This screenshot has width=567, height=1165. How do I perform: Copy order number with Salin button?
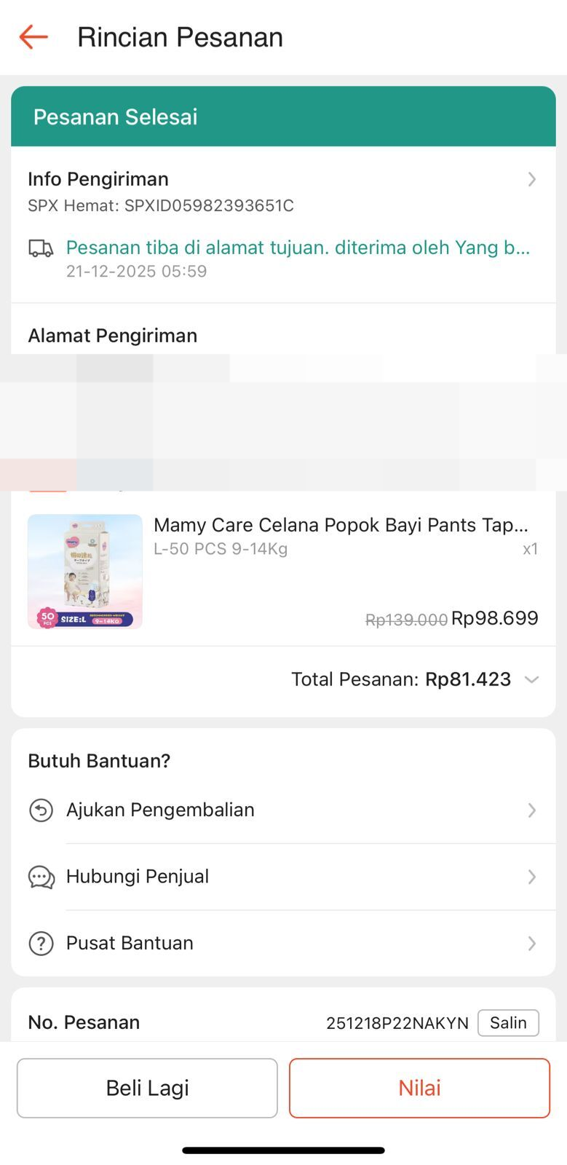[x=508, y=1023]
